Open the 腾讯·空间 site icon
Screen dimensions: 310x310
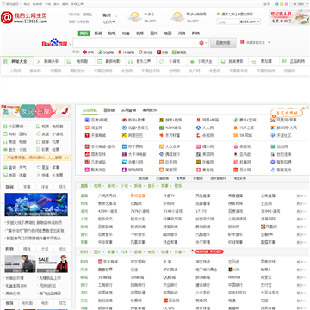point(236,120)
